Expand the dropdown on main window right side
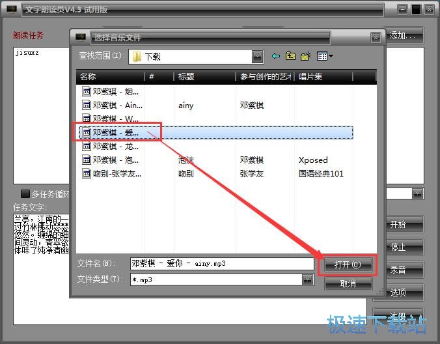 417,193
